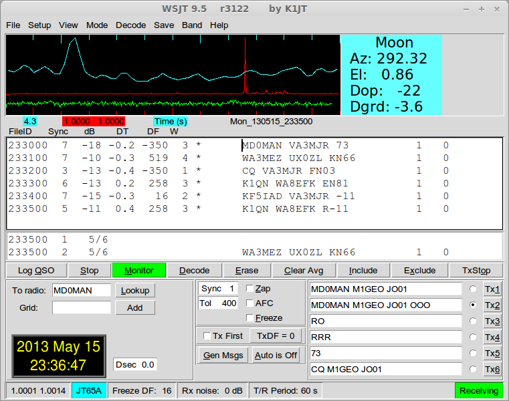This screenshot has width=509, height=401.
Task: Click the TxStop button
Action: [476, 270]
